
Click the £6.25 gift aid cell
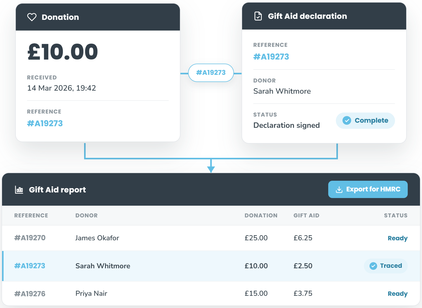303,238
